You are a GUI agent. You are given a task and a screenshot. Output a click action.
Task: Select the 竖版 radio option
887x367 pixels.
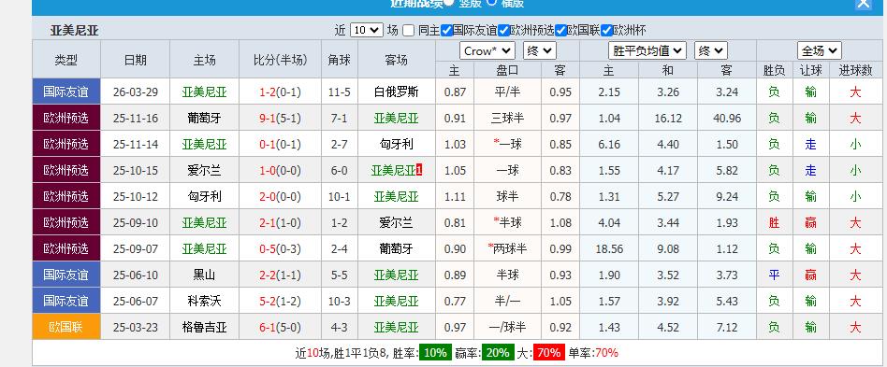(x=448, y=2)
